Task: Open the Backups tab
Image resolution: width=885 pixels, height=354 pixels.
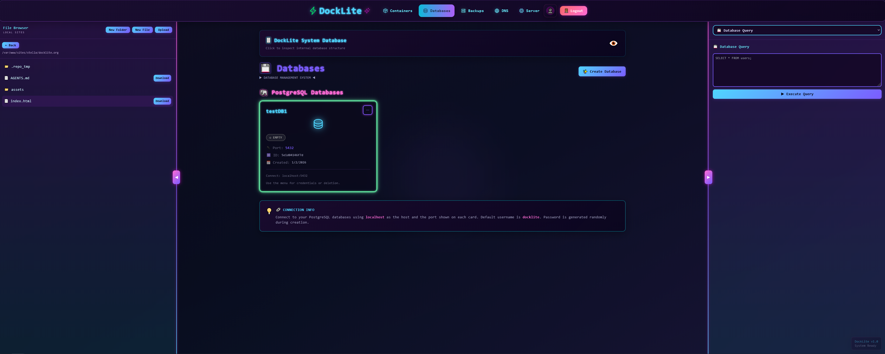Action: pos(472,11)
